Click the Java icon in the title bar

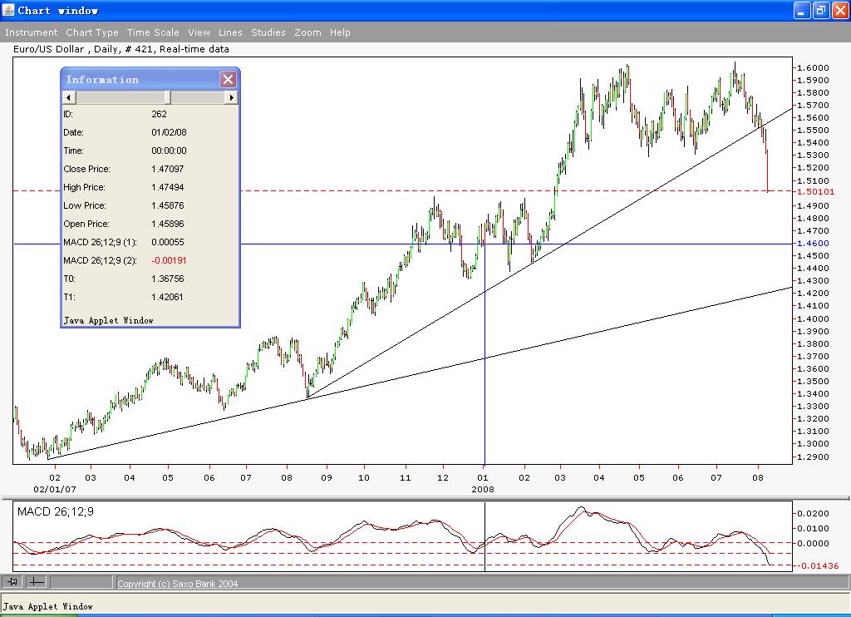(x=8, y=10)
